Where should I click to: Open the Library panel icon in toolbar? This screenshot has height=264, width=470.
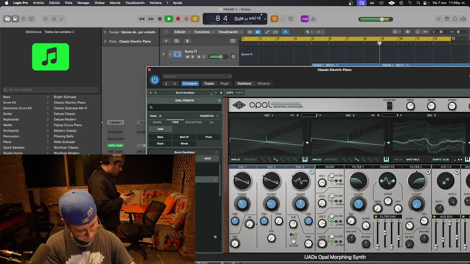[7, 19]
